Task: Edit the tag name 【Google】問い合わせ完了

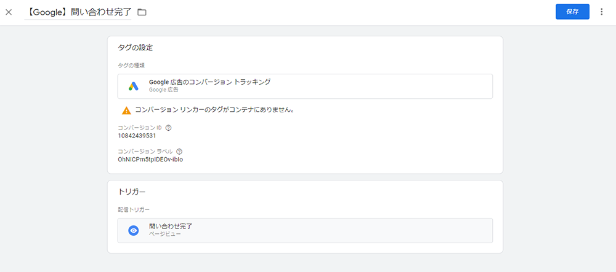Action: pos(78,12)
